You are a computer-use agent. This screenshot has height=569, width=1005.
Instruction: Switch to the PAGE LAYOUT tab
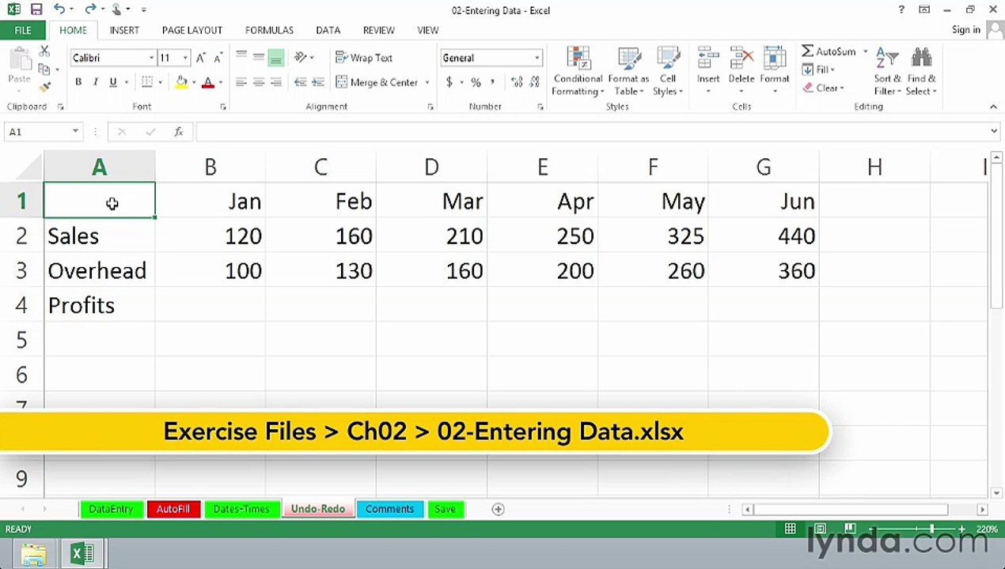pos(192,30)
